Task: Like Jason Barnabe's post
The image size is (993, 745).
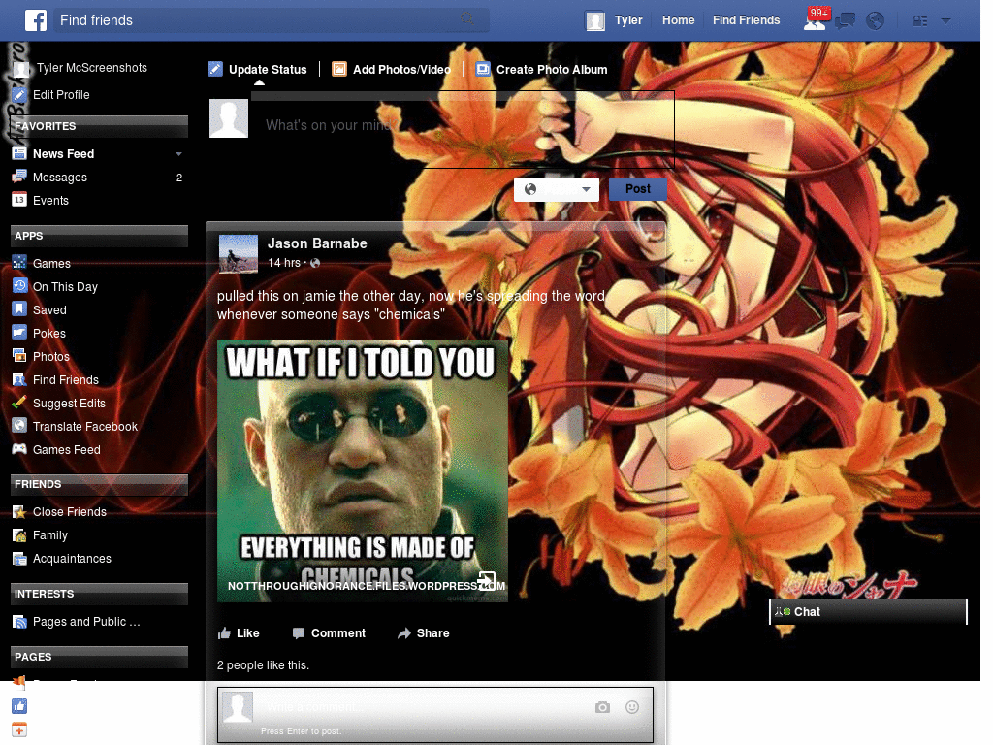Action: [239, 633]
